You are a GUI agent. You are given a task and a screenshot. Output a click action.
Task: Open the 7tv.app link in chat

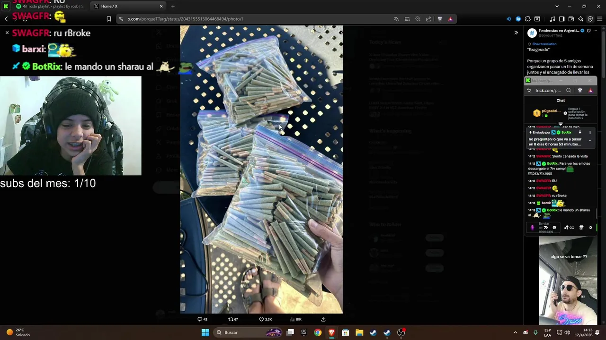pyautogui.click(x=540, y=173)
